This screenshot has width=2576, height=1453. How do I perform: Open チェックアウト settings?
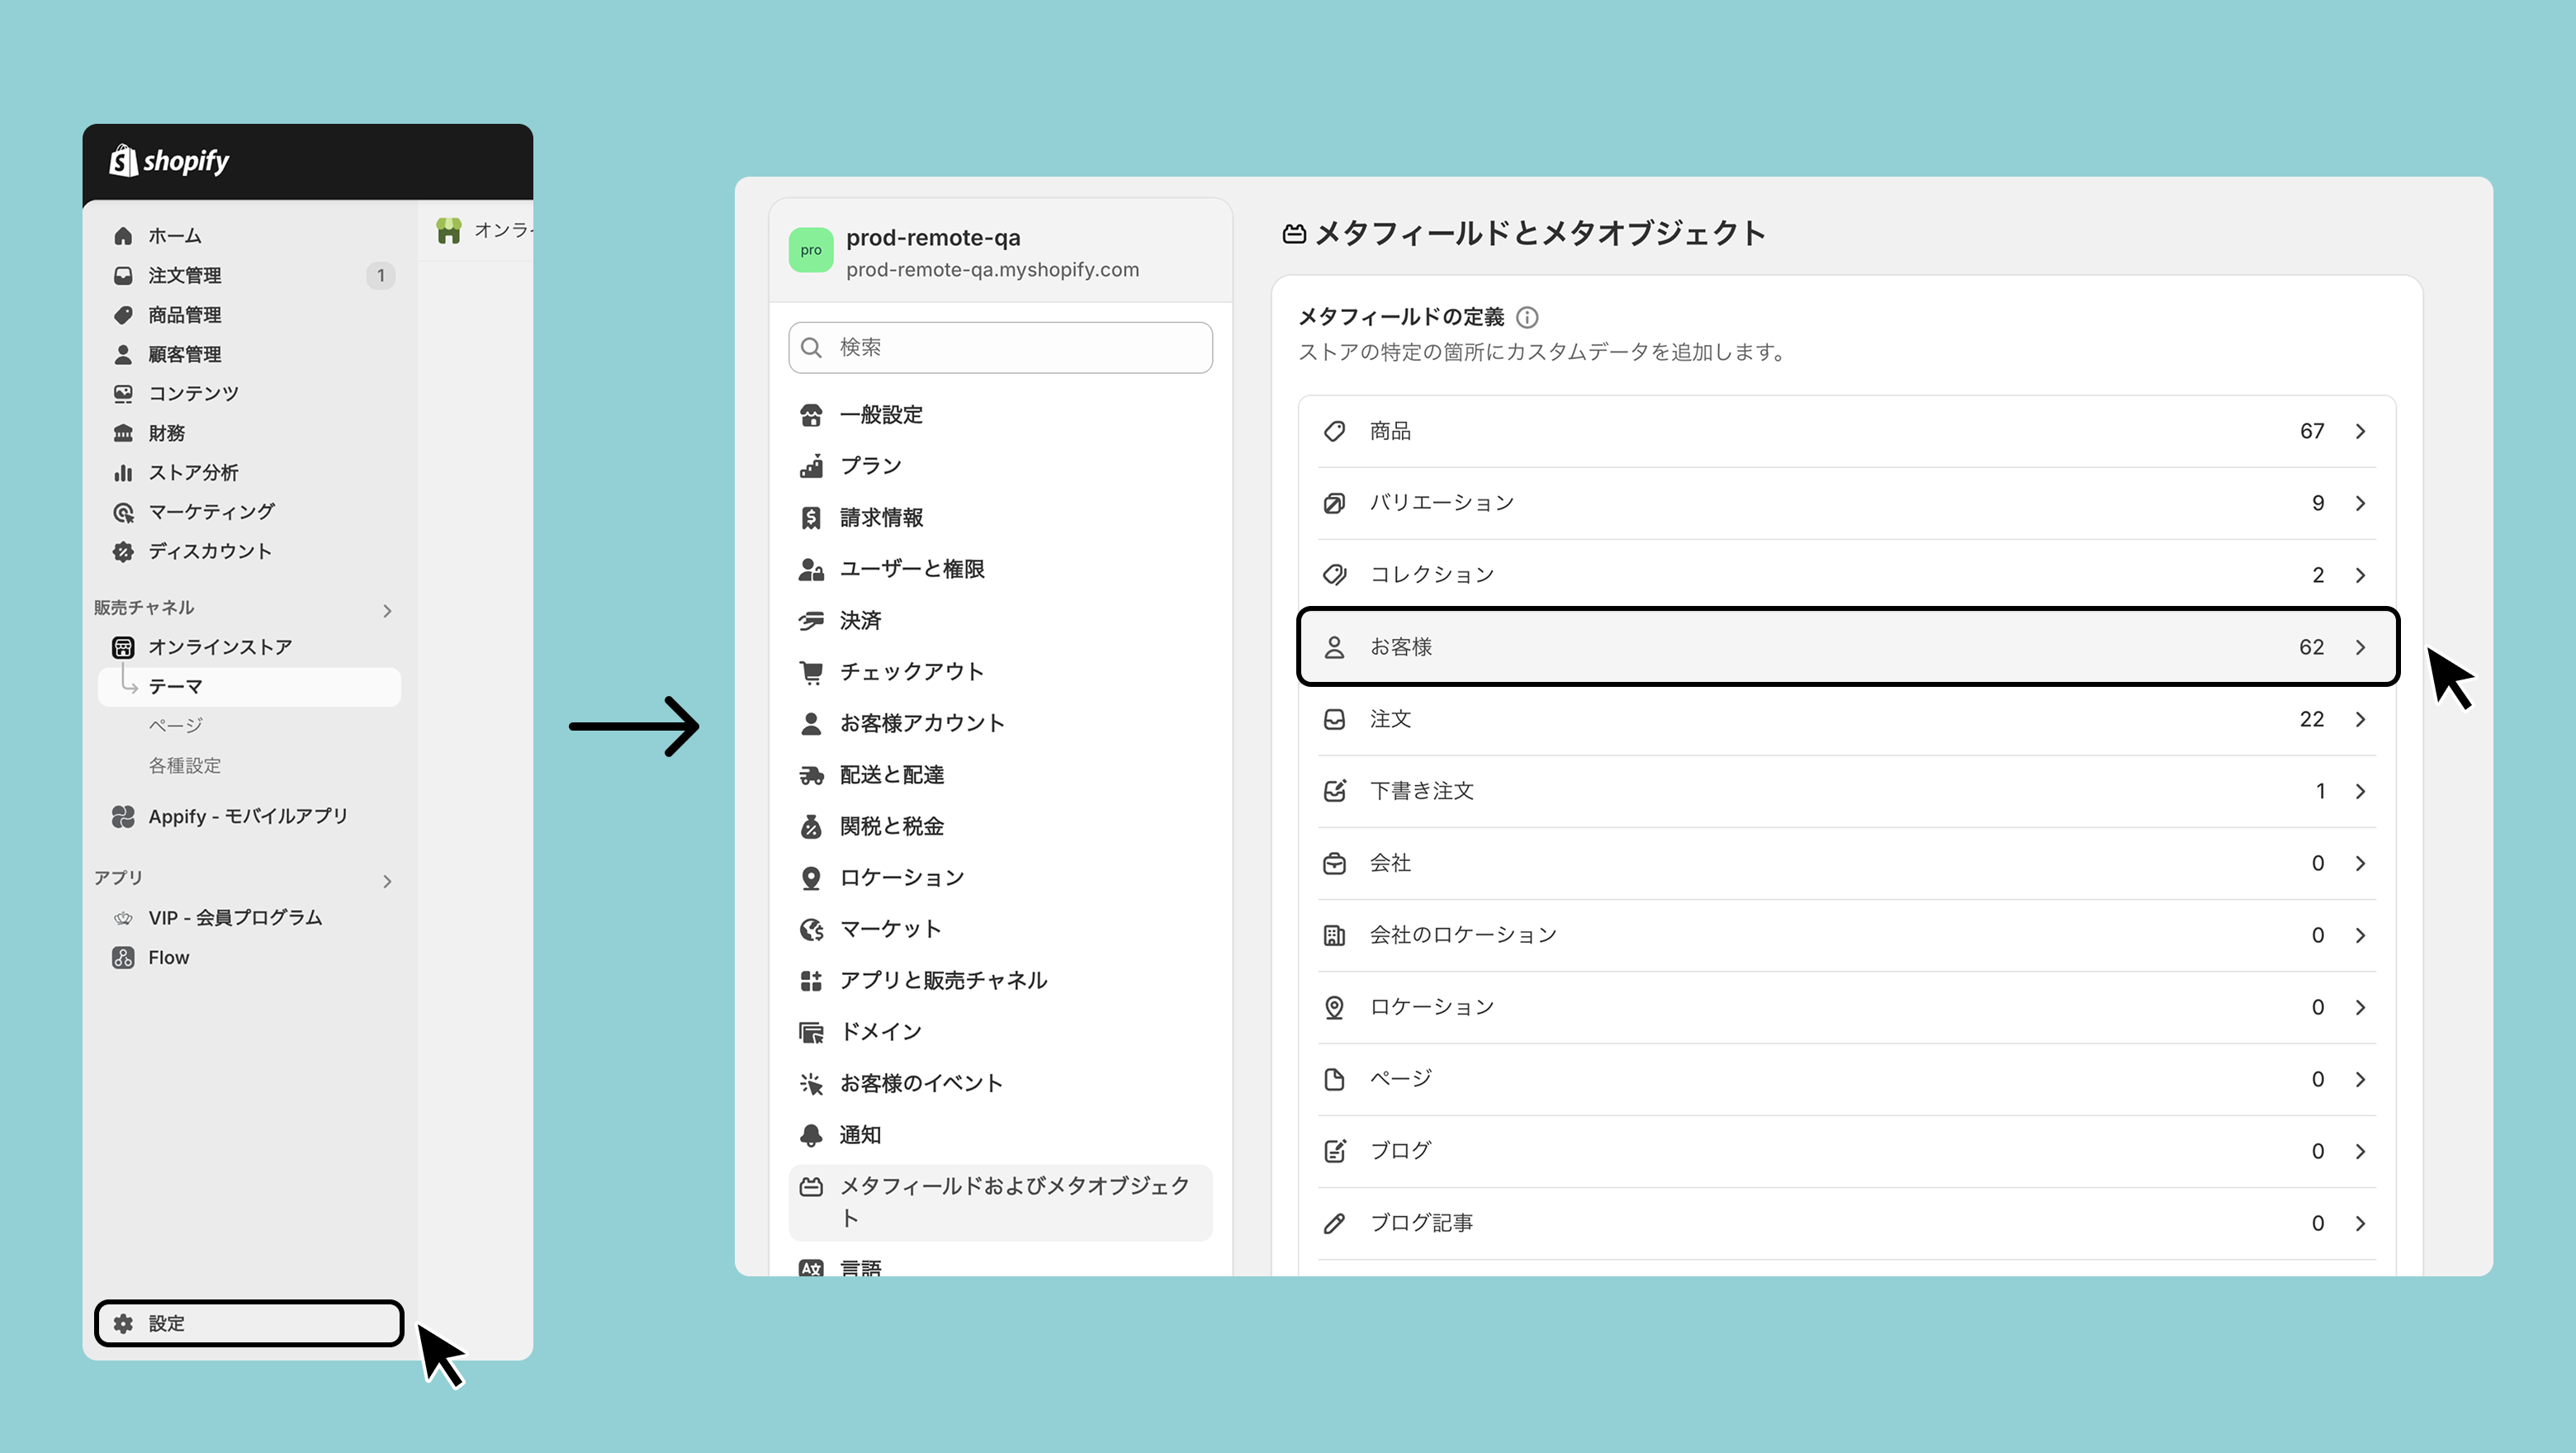click(911, 671)
